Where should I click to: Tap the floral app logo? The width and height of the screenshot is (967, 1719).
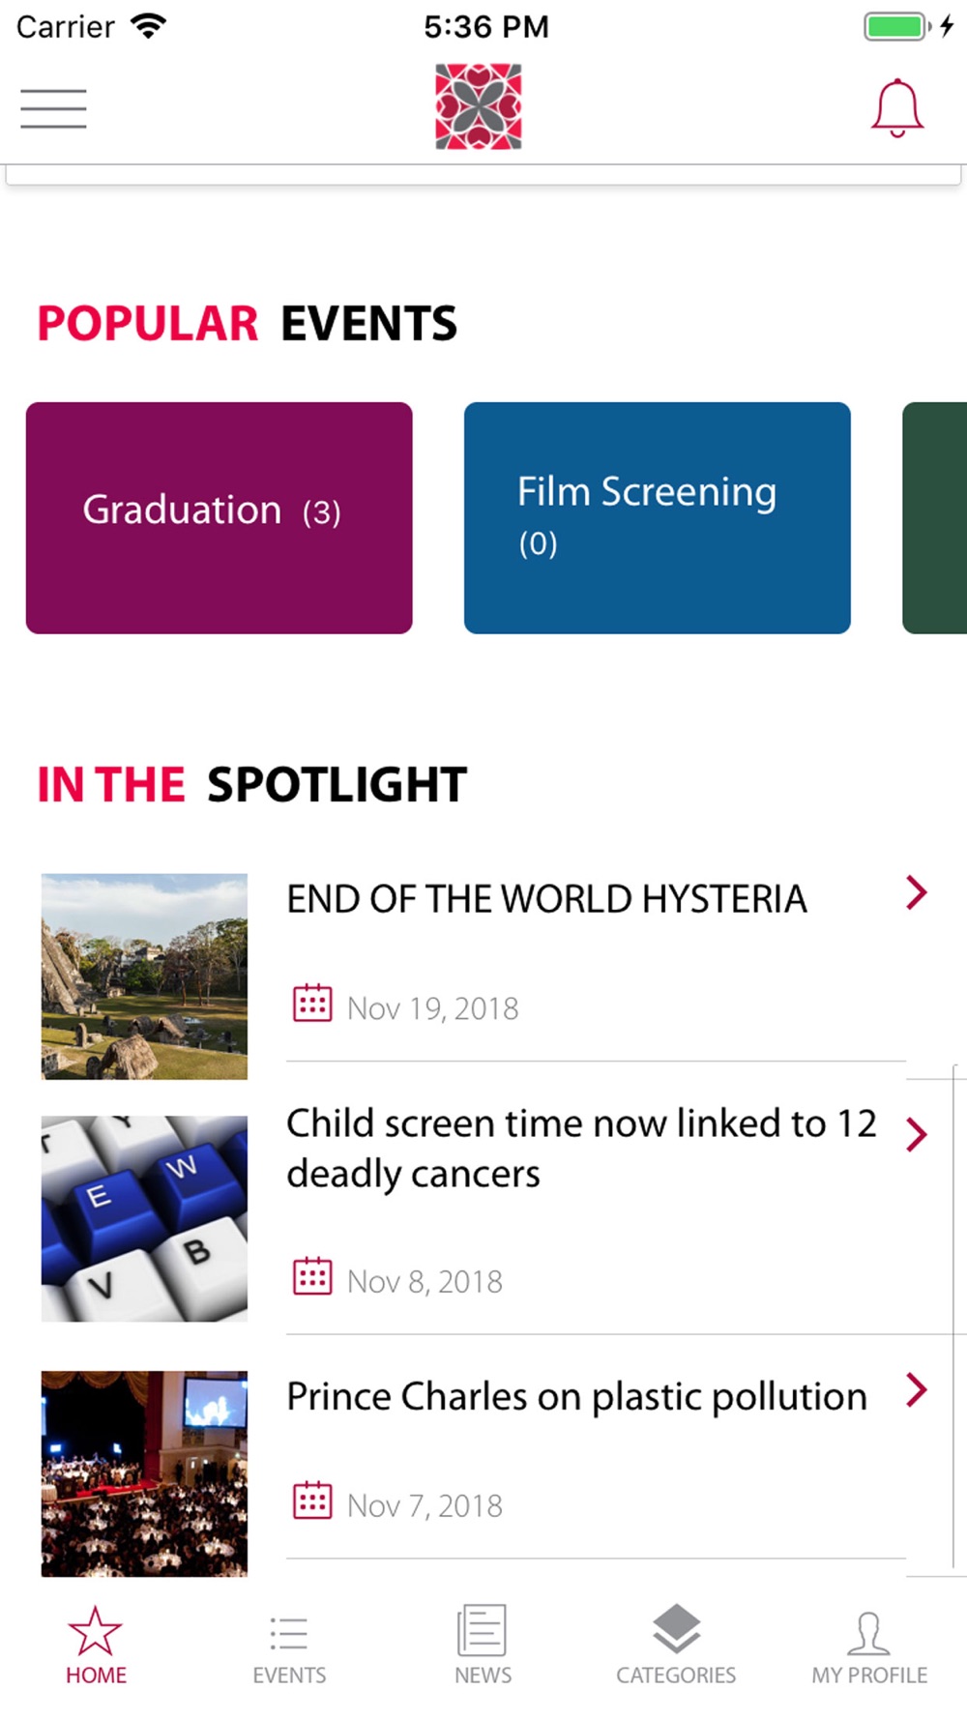(479, 106)
